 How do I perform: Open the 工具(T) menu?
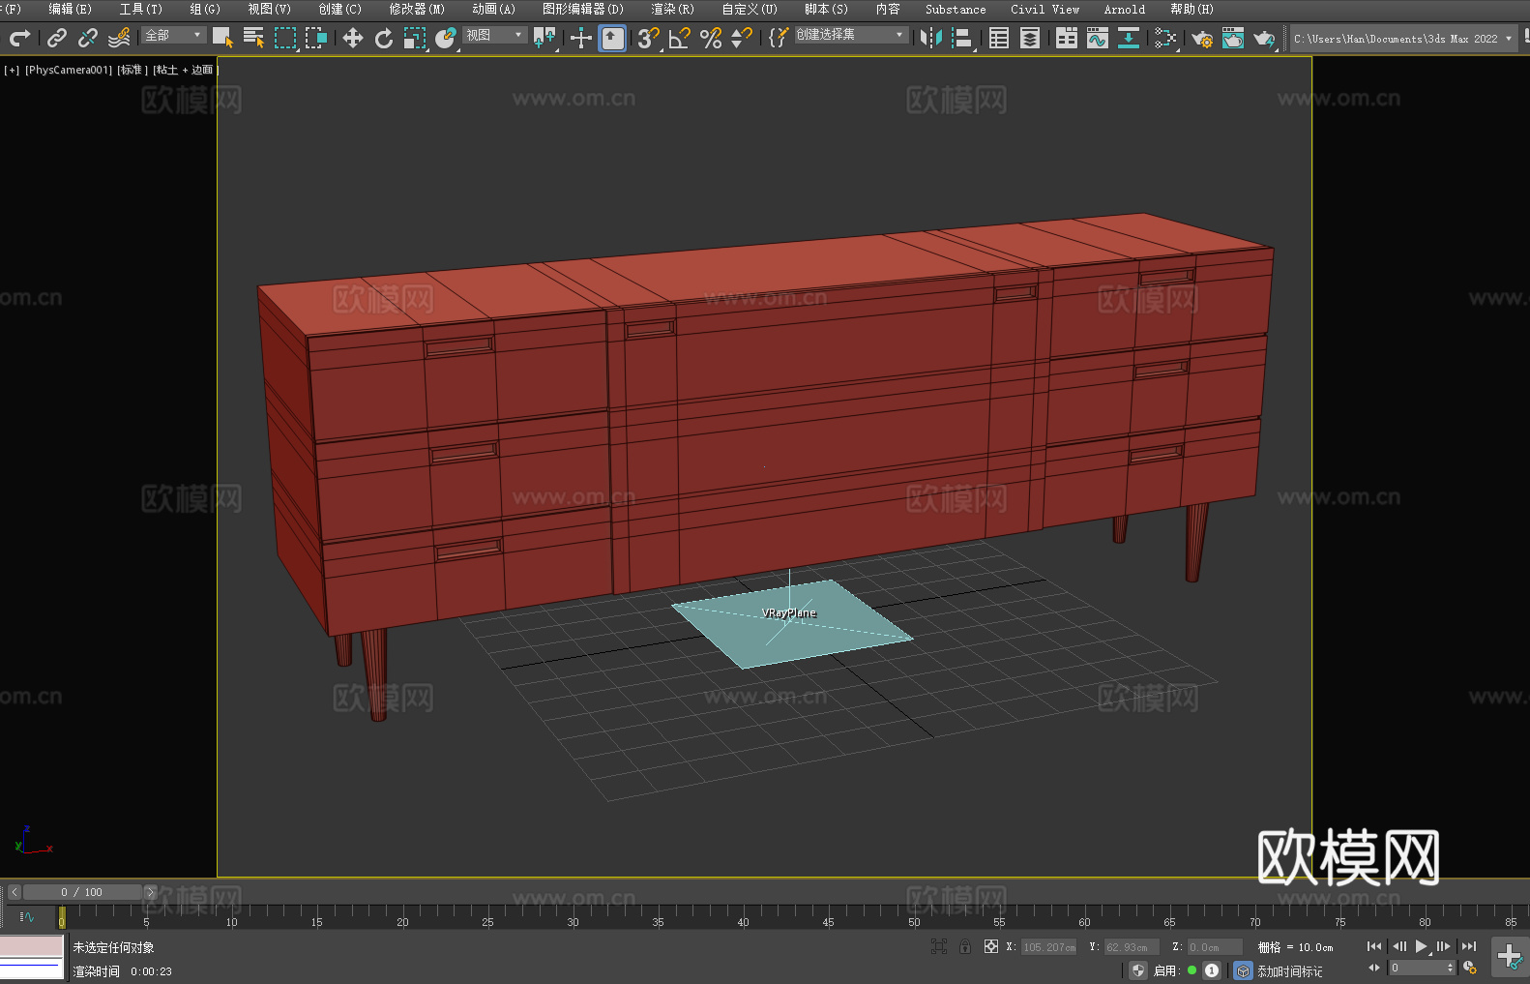click(x=141, y=9)
